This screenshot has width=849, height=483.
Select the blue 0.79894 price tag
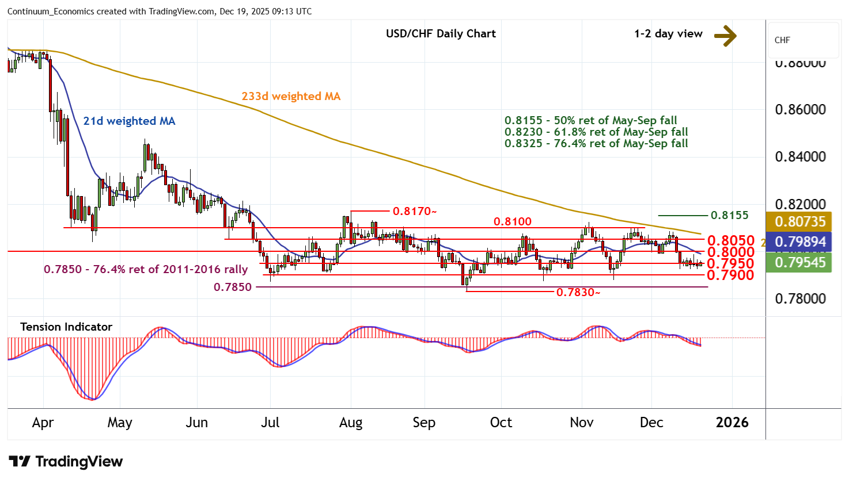coord(799,242)
